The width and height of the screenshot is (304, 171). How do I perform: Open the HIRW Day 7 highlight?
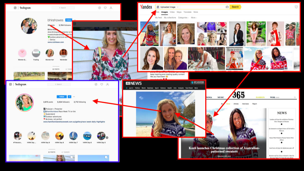(x=73, y=136)
